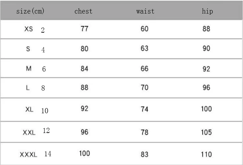Click waist value 83 in XXXL row
This screenshot has width=243, height=165.
pyautogui.click(x=145, y=154)
